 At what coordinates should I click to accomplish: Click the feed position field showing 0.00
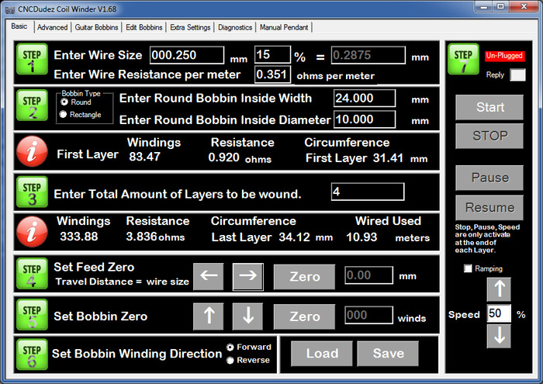pyautogui.click(x=368, y=275)
